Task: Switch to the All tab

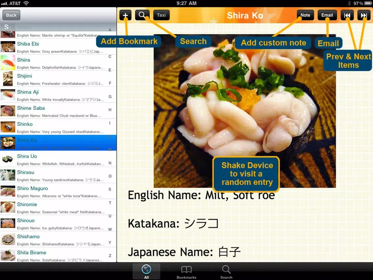Action: point(146,271)
